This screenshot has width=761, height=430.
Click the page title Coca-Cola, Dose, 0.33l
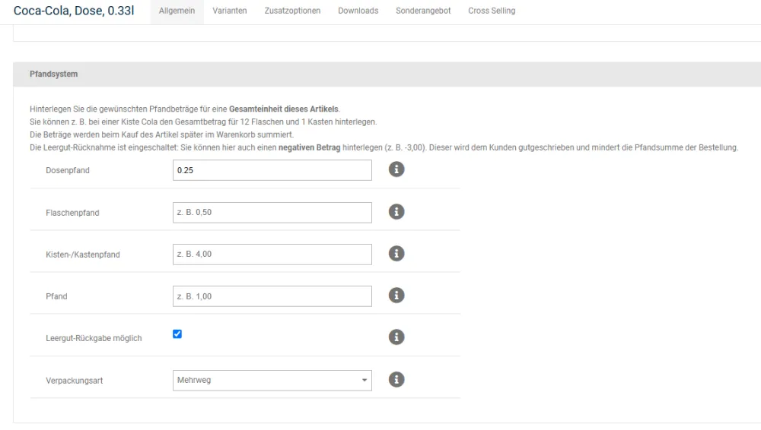74,11
